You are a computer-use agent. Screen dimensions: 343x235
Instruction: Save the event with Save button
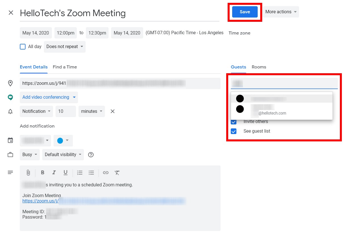245,12
